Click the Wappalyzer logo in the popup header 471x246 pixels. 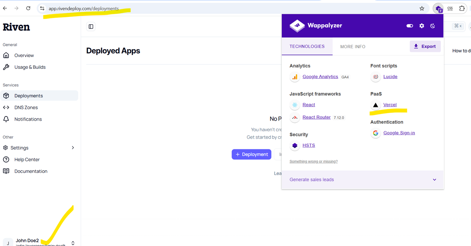(x=316, y=26)
